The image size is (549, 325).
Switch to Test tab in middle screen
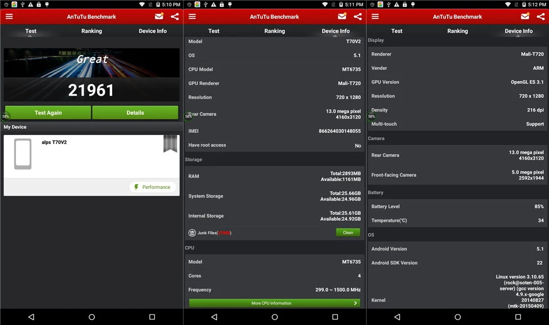213,31
